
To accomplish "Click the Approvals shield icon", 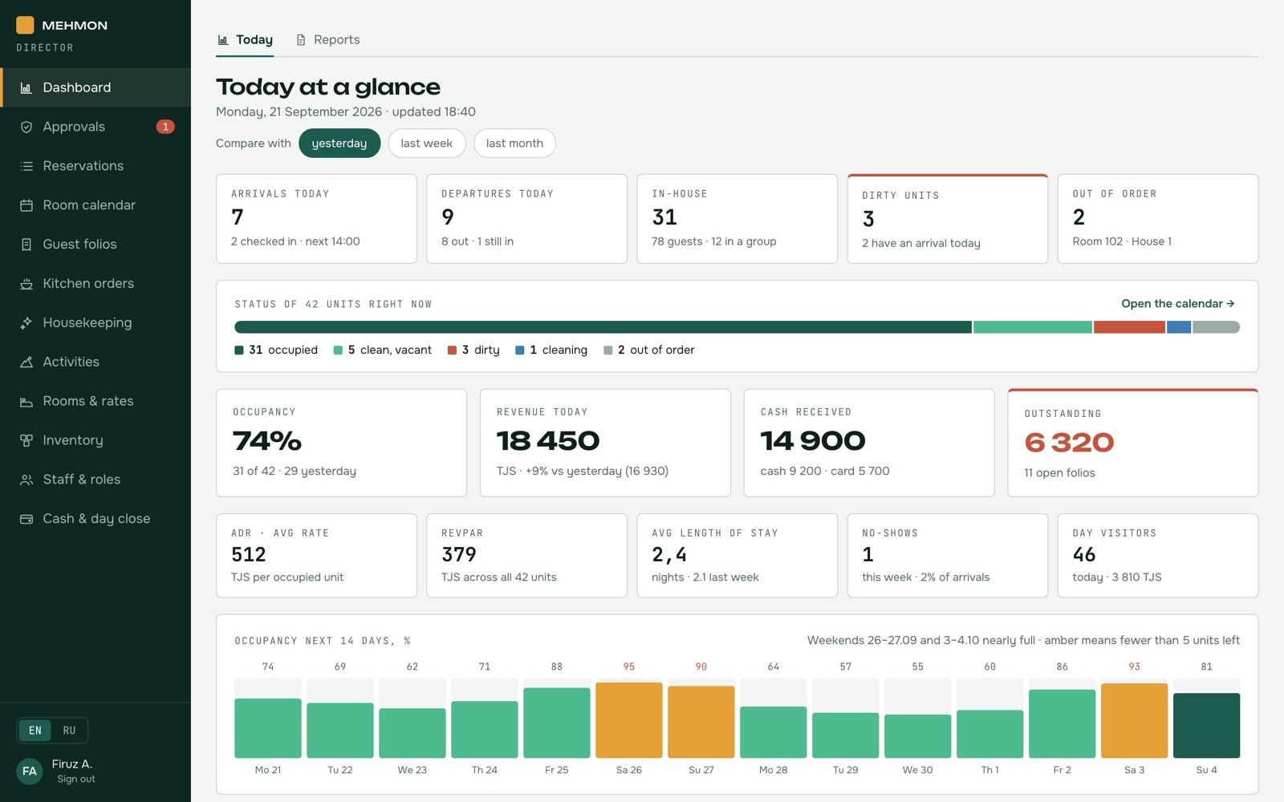I will 26,127.
